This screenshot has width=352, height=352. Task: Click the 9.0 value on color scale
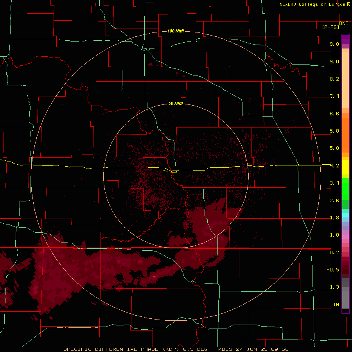click(334, 61)
